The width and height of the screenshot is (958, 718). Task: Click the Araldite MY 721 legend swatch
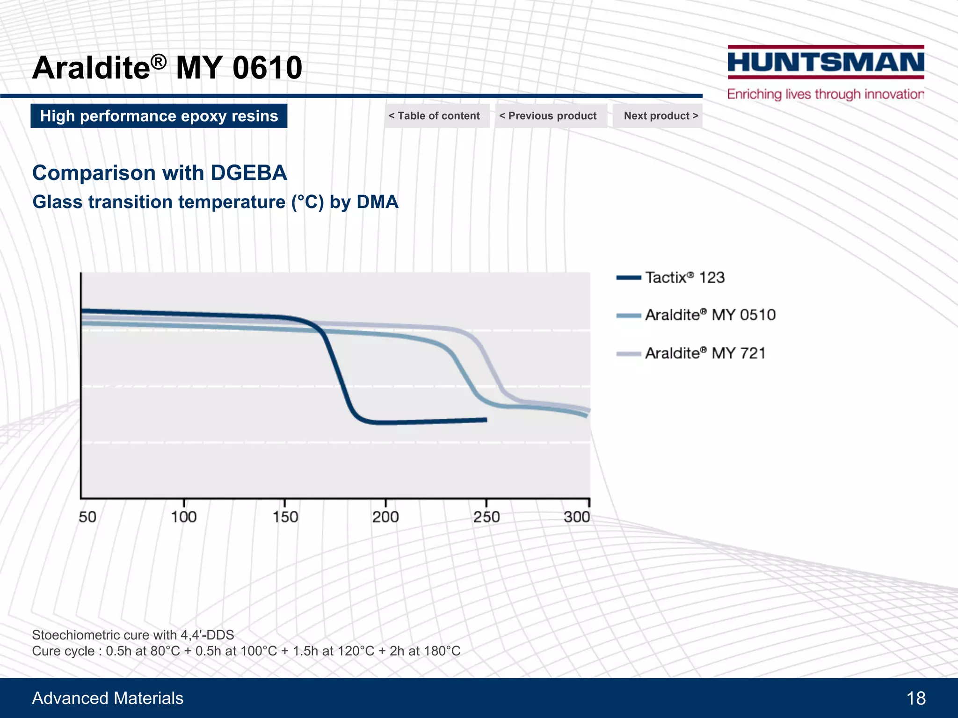(x=628, y=354)
